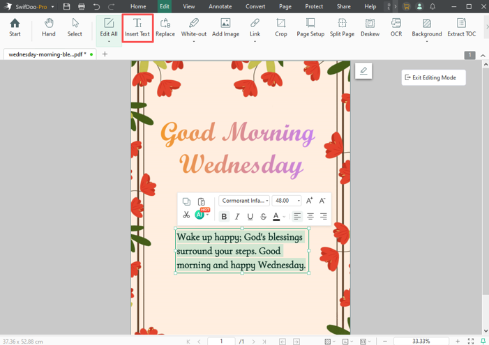Toggle bold formatting in floating toolbar

coord(224,217)
